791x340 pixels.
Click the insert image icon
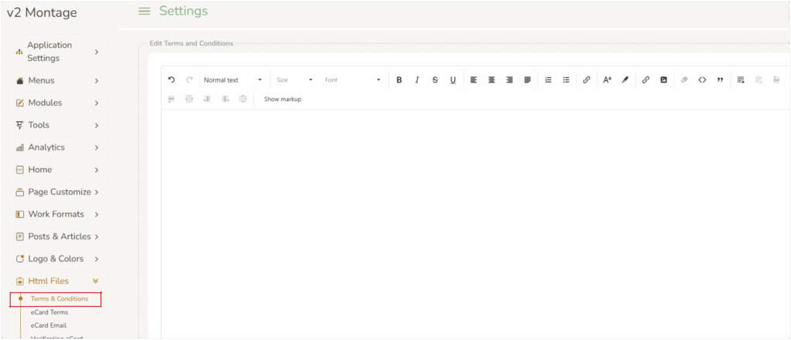coord(664,79)
